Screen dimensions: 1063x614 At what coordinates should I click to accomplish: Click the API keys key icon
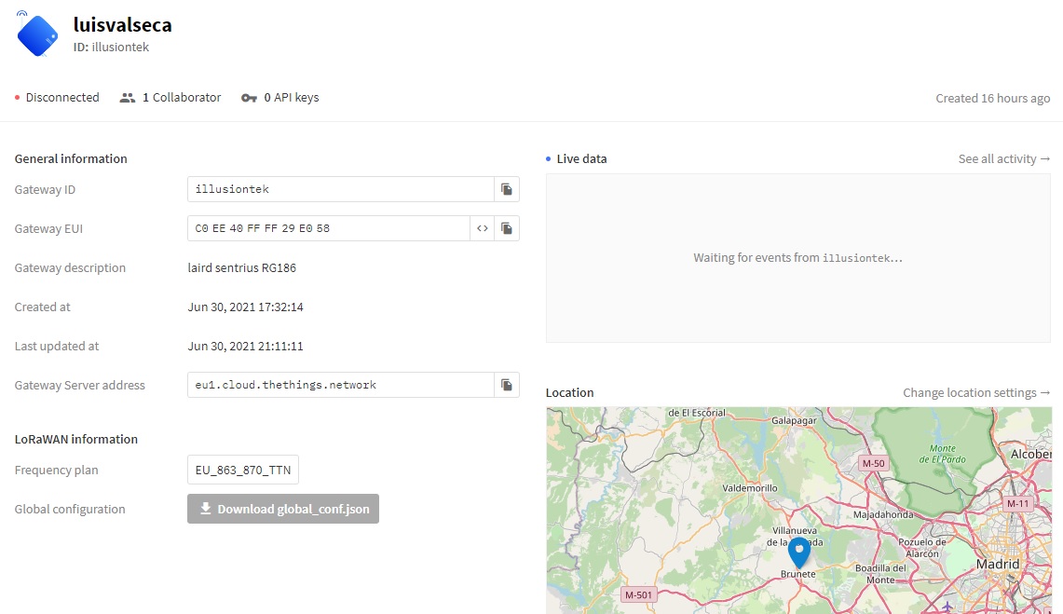pos(249,98)
